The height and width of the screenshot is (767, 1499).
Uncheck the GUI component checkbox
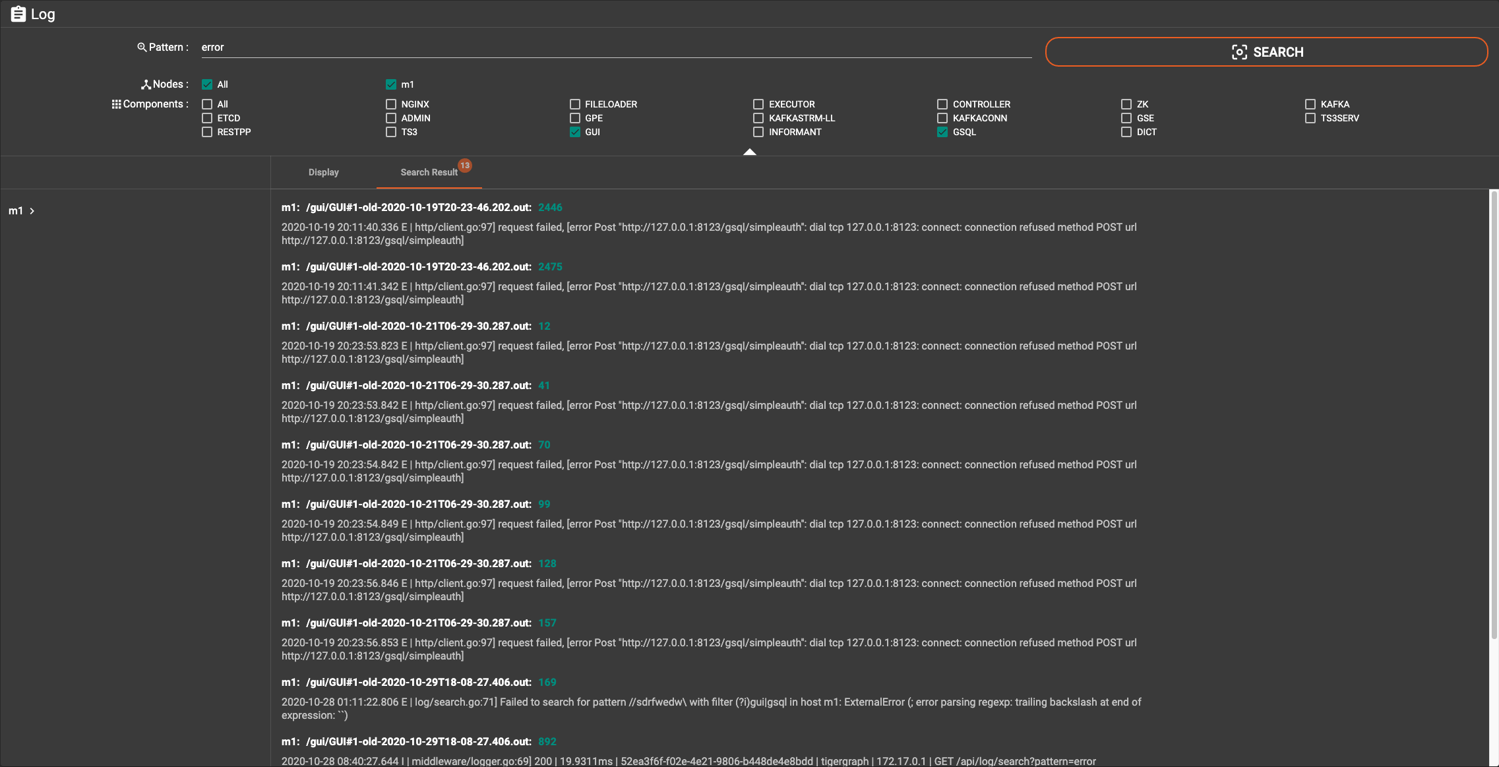pos(575,132)
